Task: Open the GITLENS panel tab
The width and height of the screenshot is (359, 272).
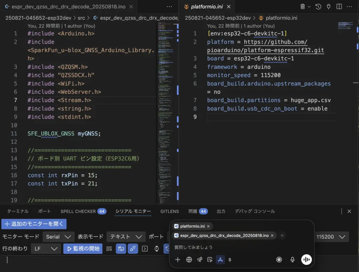Action: pos(169,211)
